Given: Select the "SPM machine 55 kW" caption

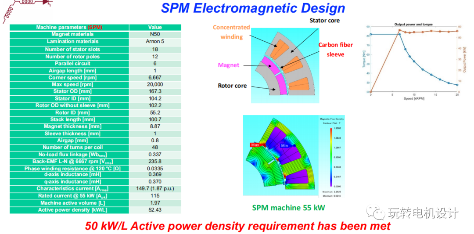Looking at the screenshot, I should point(288,208).
